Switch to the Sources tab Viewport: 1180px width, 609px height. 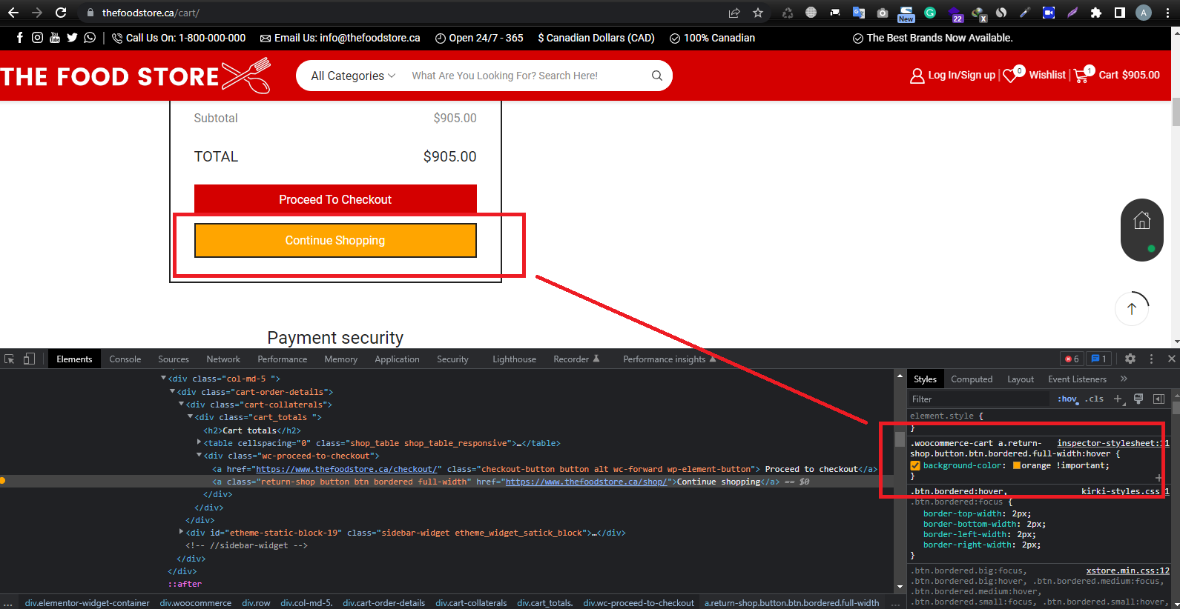pyautogui.click(x=174, y=359)
